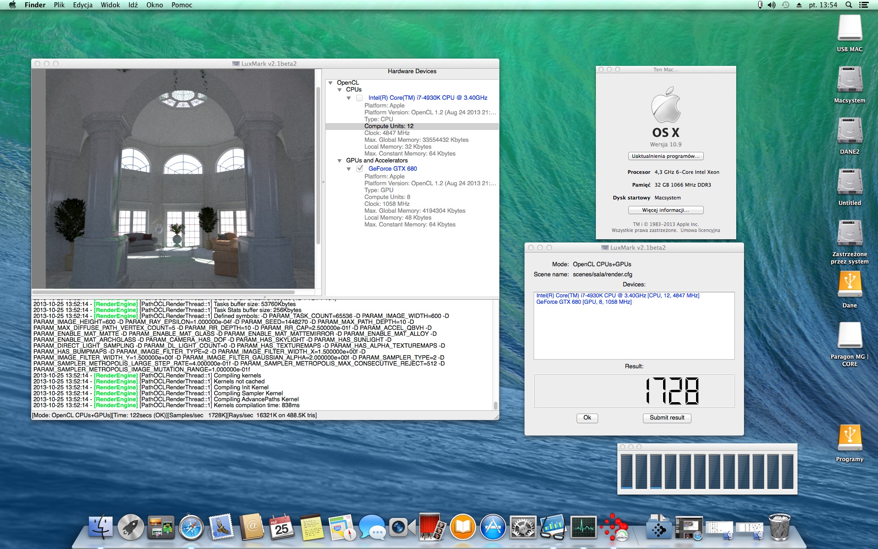Enable the Intel Core i7-4930K CPU device checkbox
This screenshot has height=549, width=878.
pyautogui.click(x=359, y=98)
